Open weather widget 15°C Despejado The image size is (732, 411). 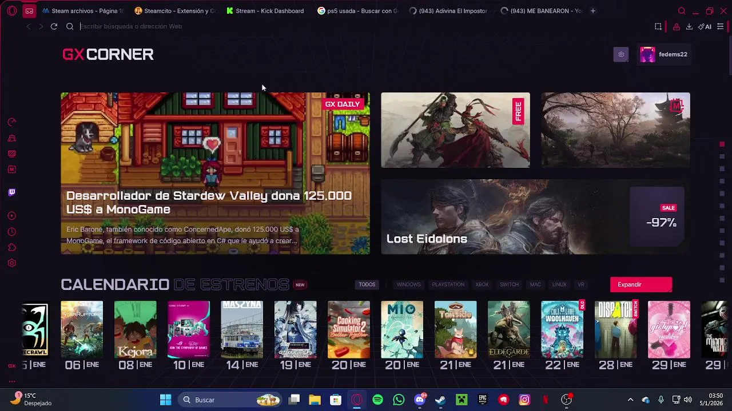[x=31, y=399]
